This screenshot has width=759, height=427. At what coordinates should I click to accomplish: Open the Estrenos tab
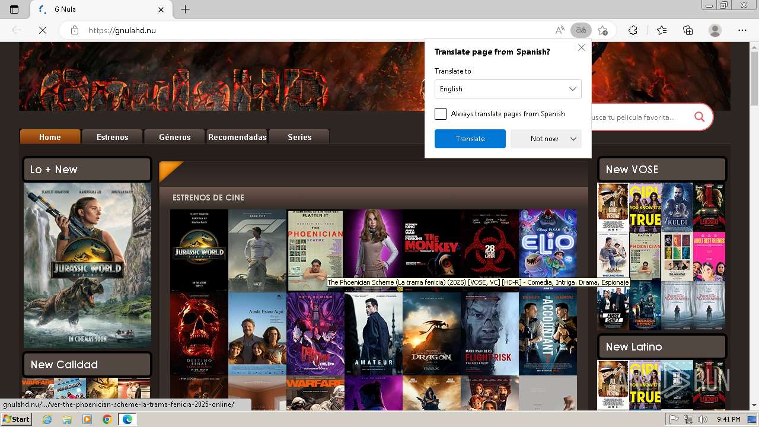point(113,137)
